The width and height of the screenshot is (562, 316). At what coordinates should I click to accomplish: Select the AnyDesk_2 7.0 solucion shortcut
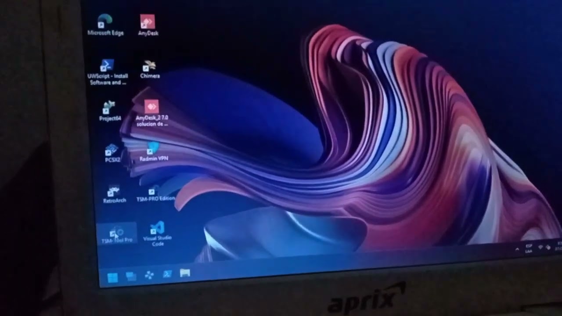pyautogui.click(x=151, y=113)
